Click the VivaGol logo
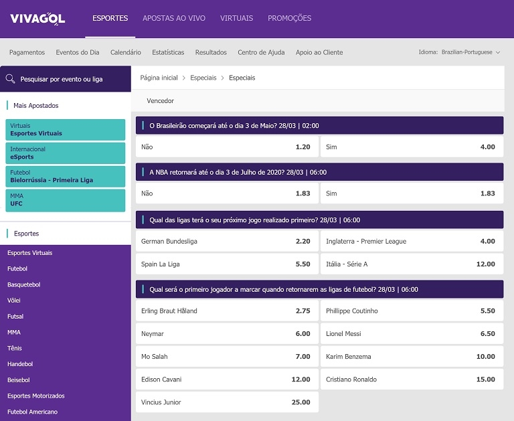This screenshot has height=421, width=514. [37, 19]
